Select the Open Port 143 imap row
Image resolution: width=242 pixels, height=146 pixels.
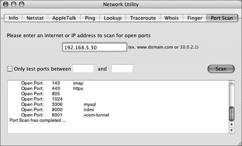pos(52,83)
